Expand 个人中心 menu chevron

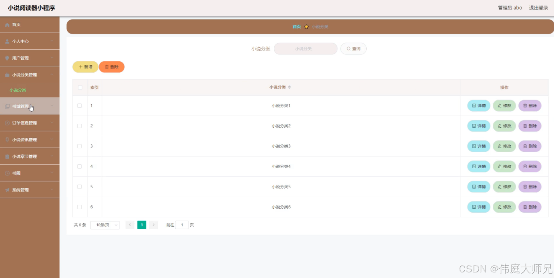[x=52, y=41]
